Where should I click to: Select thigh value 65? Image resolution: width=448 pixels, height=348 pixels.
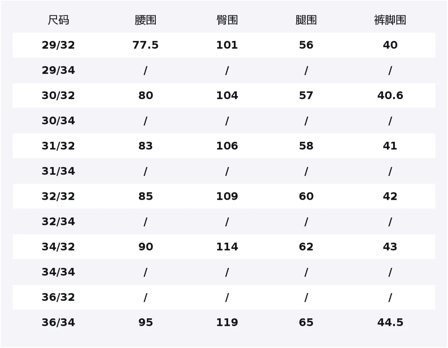pos(306,322)
